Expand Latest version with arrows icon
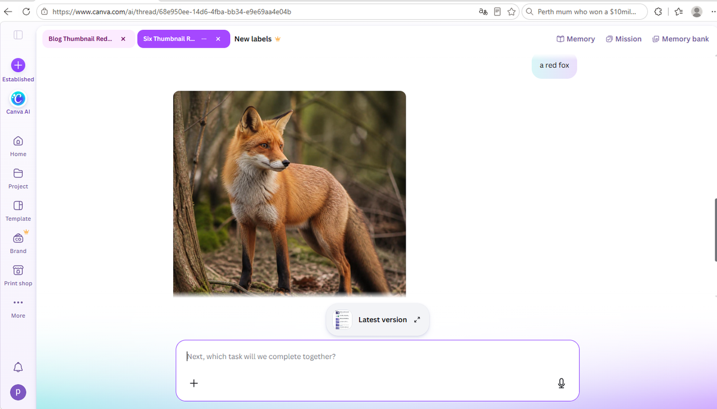The width and height of the screenshot is (717, 409). click(418, 319)
